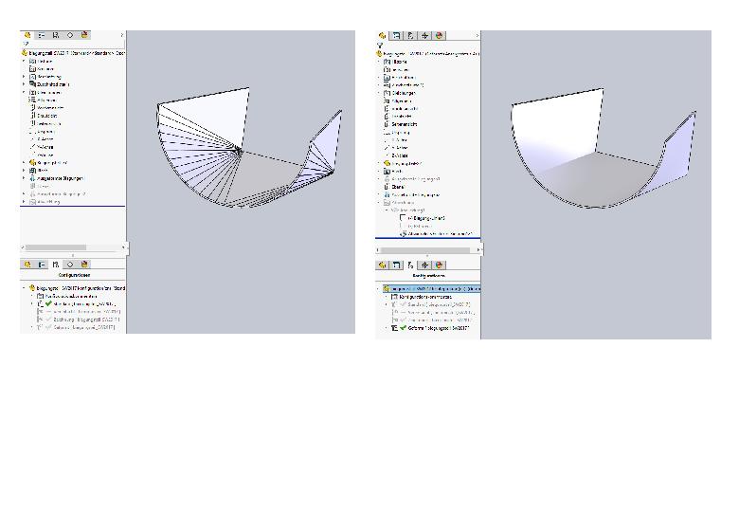The height and width of the screenshot is (512, 739).
Task: Select 'Ebene1' in right feature tree
Action: [x=394, y=187]
